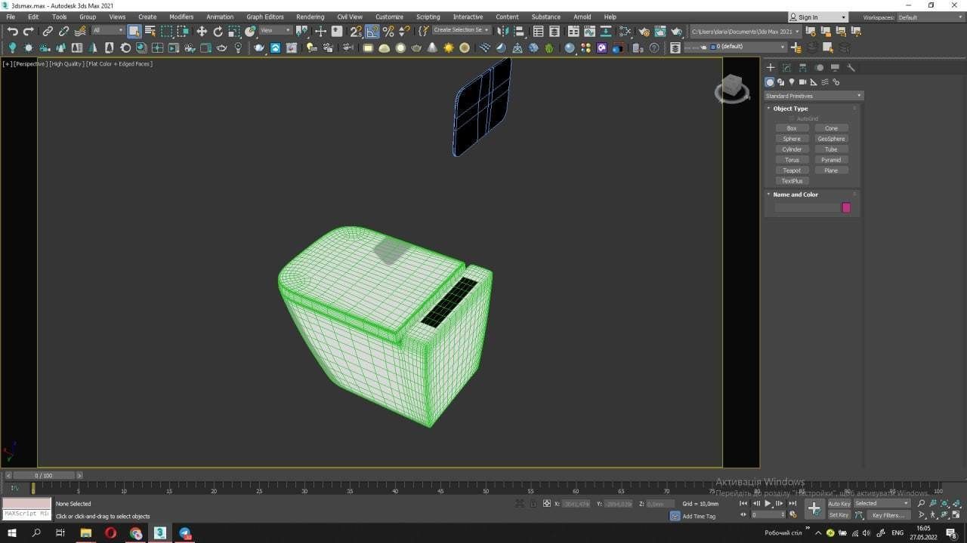Click the Pyramid object button
967x543 pixels.
point(831,160)
